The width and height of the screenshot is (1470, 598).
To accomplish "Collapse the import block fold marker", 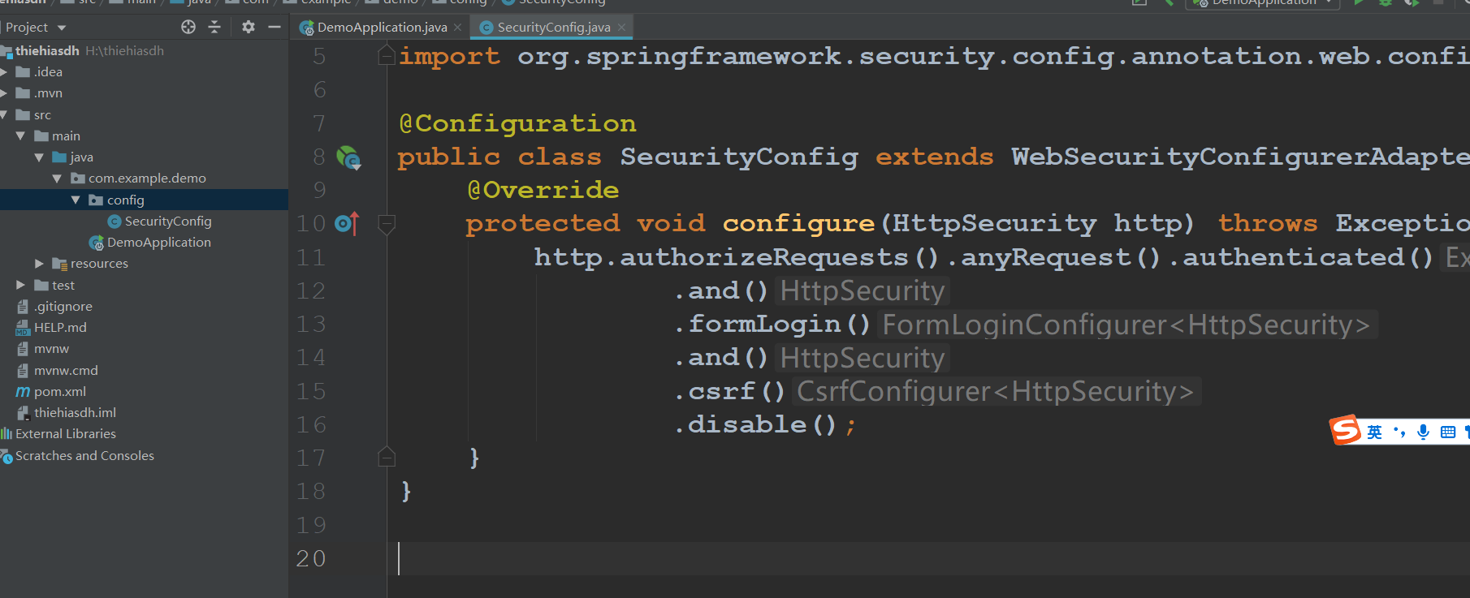I will coord(387,56).
